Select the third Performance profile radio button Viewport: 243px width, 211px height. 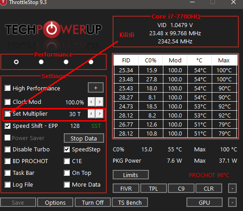(66, 62)
